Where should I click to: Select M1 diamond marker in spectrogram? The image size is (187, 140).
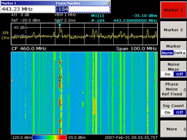click(x=60, y=81)
